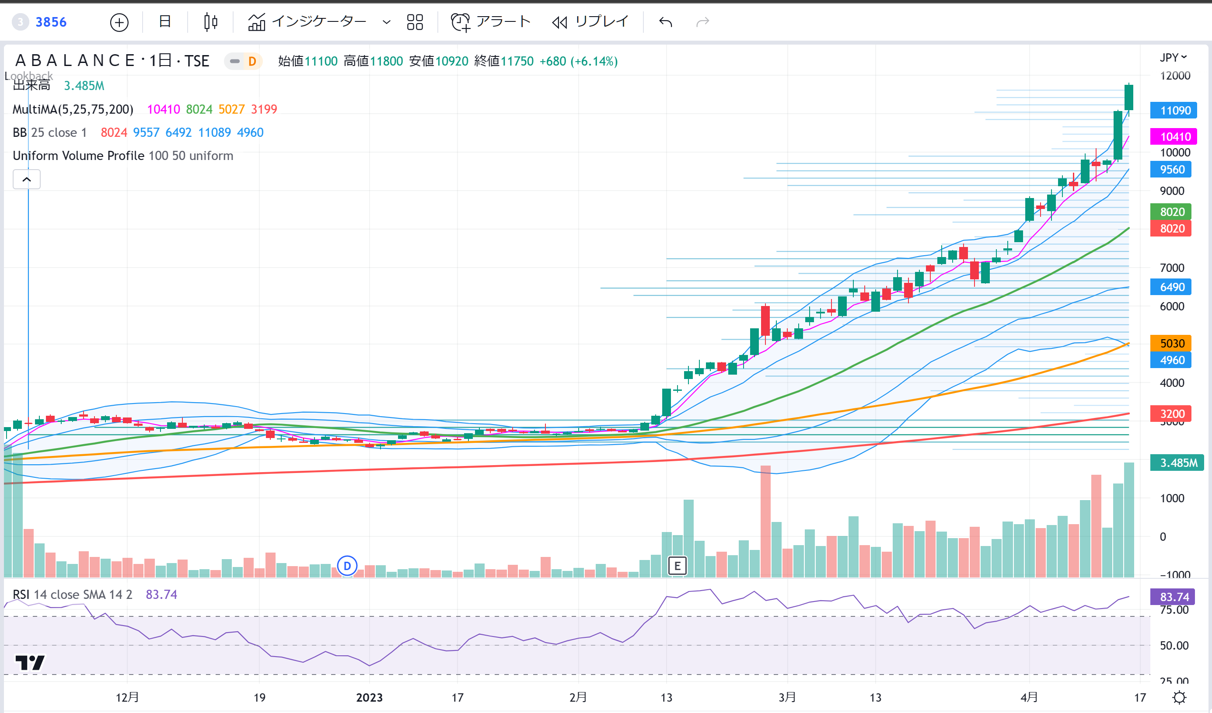
Task: Click the 12月 label on time axis
Action: 127,698
